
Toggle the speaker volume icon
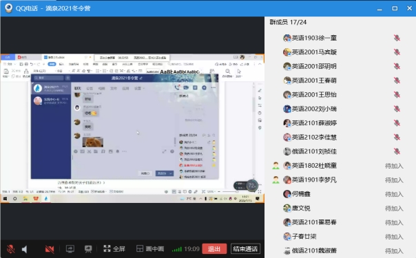coord(24,249)
